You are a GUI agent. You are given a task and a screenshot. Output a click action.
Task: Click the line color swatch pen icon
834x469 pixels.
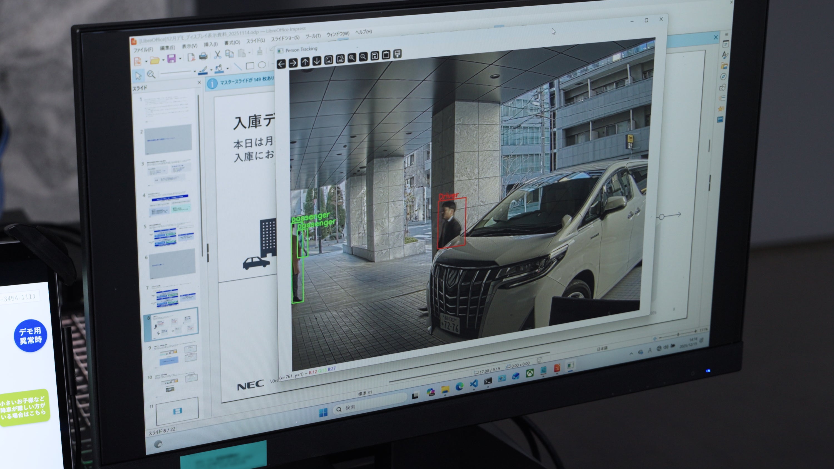pyautogui.click(x=203, y=70)
